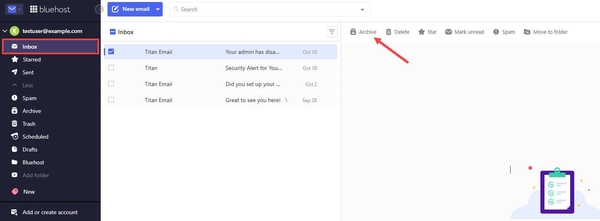Click the Drafts page icon
Image resolution: width=600 pixels, height=221 pixels.
(x=15, y=149)
